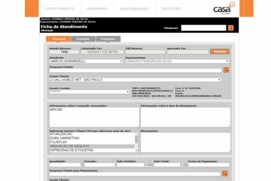271x181 pixels.
Task: Open the Inserir Contato dropdown
Action: (x=89, y=91)
